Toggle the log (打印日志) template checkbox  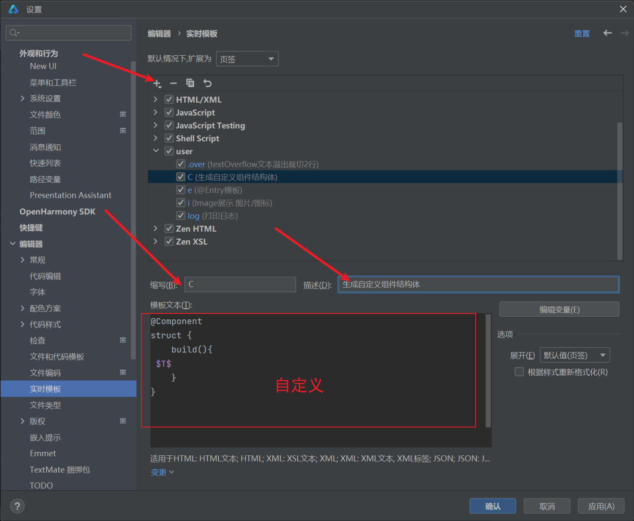181,216
